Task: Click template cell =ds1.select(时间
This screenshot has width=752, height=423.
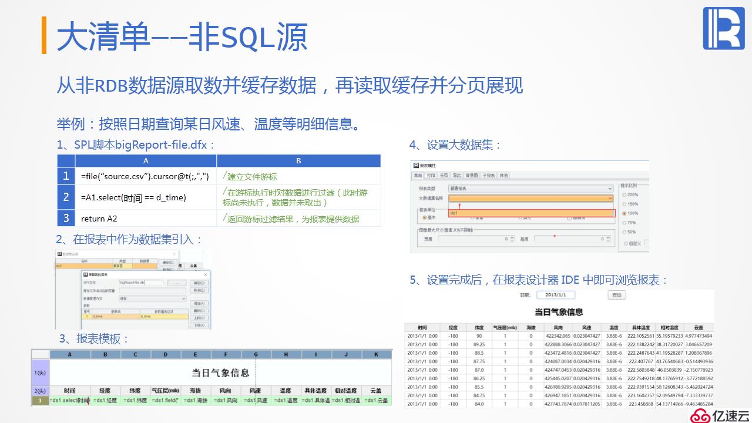Action: tap(70, 401)
